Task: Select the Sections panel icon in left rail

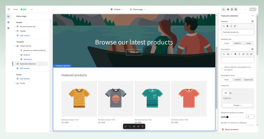Action: (x=9, y=16)
